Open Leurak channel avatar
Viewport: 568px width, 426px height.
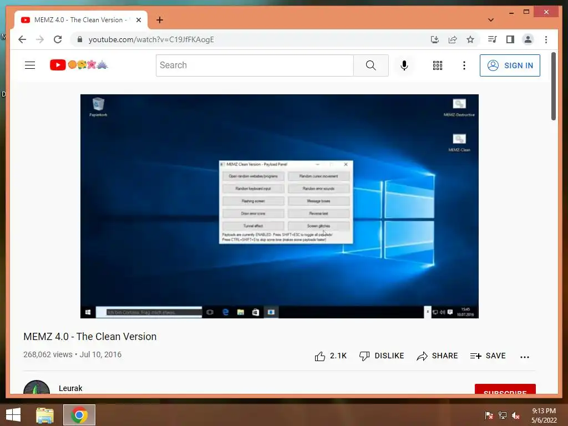[36, 387]
